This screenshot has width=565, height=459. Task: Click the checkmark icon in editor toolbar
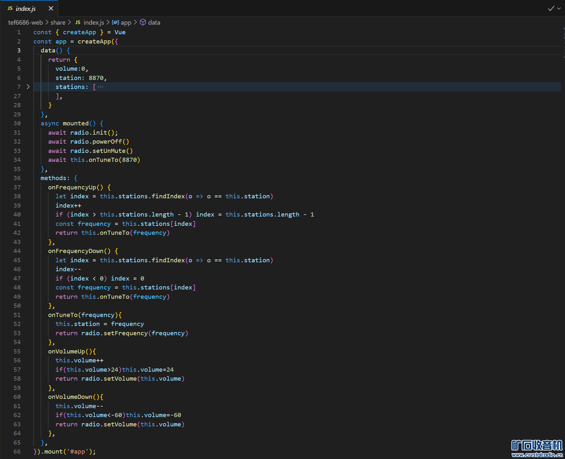pos(551,9)
